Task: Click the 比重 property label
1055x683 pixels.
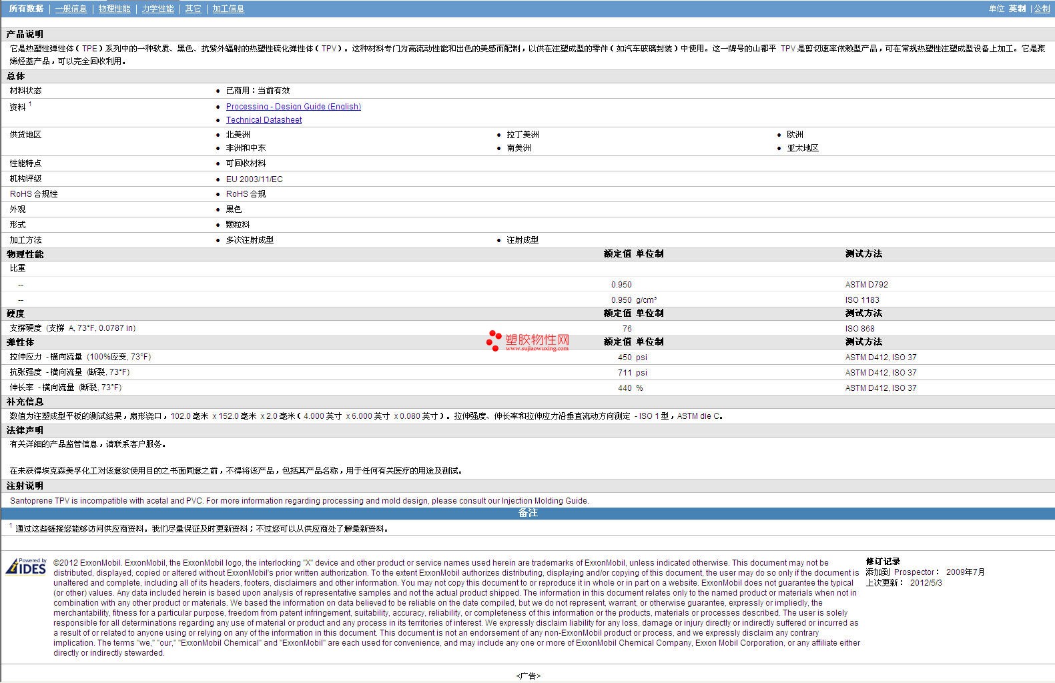Action: tap(17, 268)
